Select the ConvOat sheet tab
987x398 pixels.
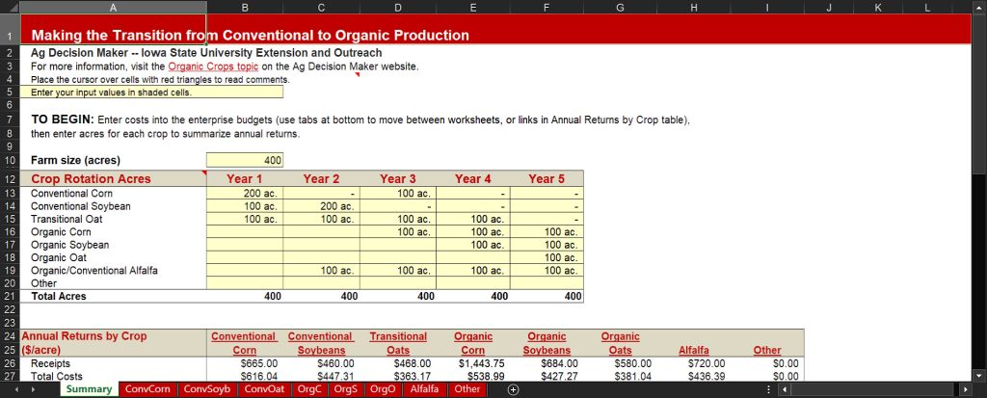click(x=264, y=389)
